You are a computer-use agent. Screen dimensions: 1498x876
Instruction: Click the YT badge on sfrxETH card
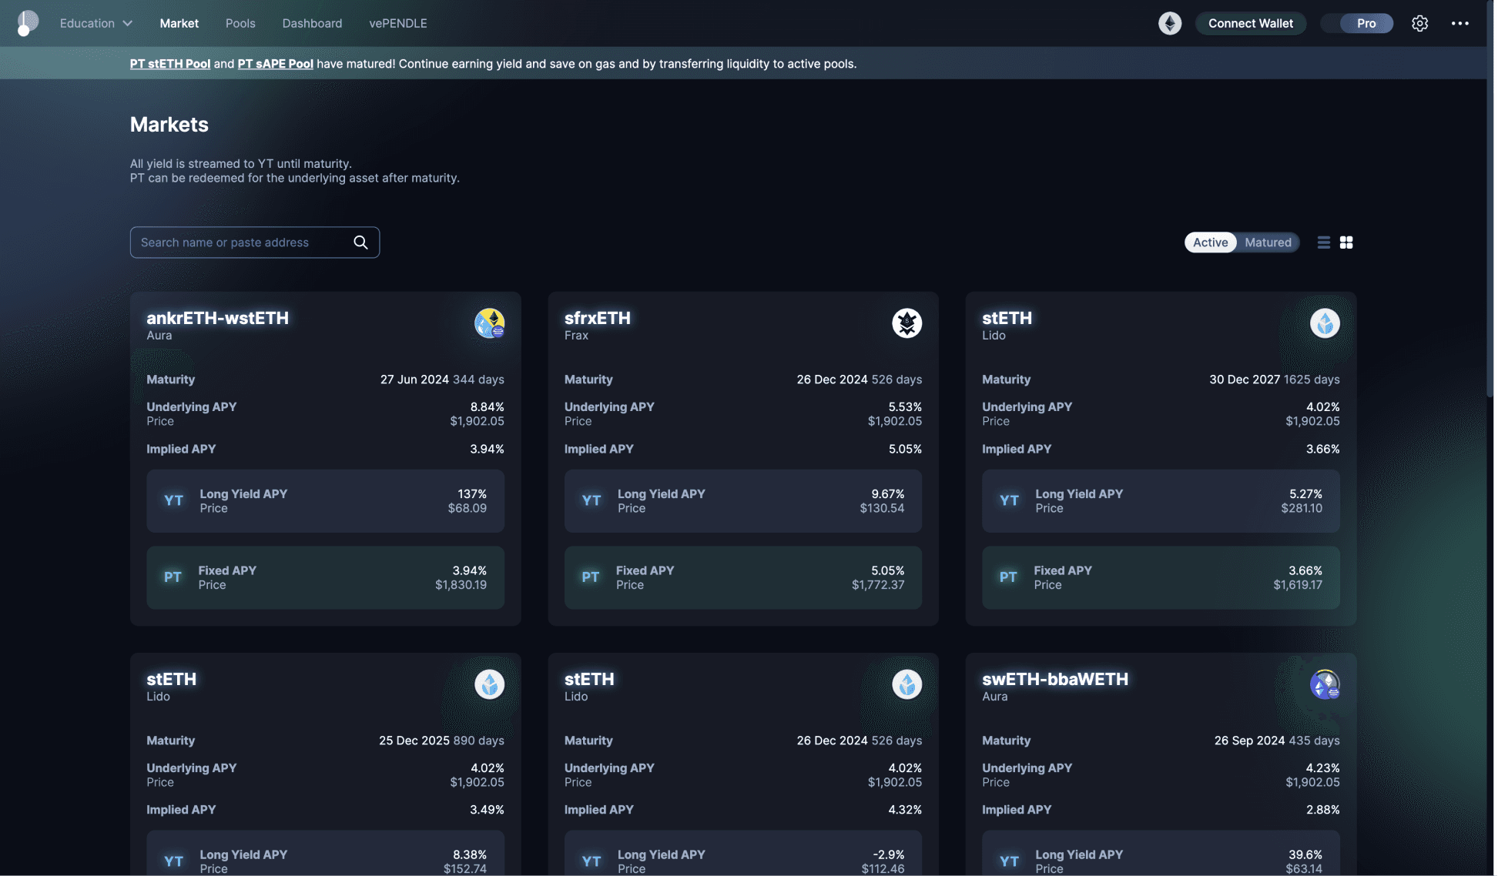coord(593,502)
